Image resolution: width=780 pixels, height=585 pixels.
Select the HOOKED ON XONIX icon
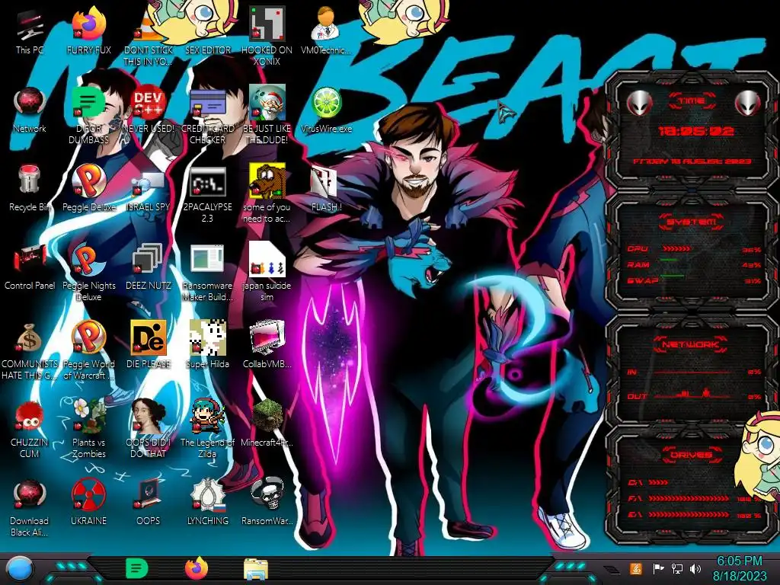point(267,24)
